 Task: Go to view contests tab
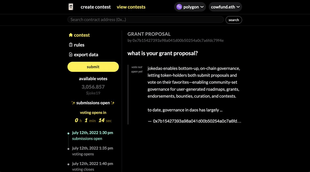click(x=131, y=7)
